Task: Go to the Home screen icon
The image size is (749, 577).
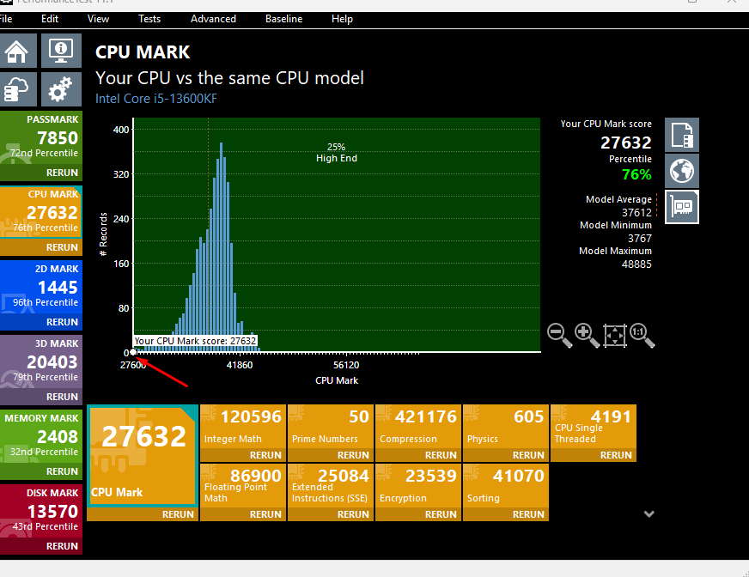Action: (x=18, y=52)
